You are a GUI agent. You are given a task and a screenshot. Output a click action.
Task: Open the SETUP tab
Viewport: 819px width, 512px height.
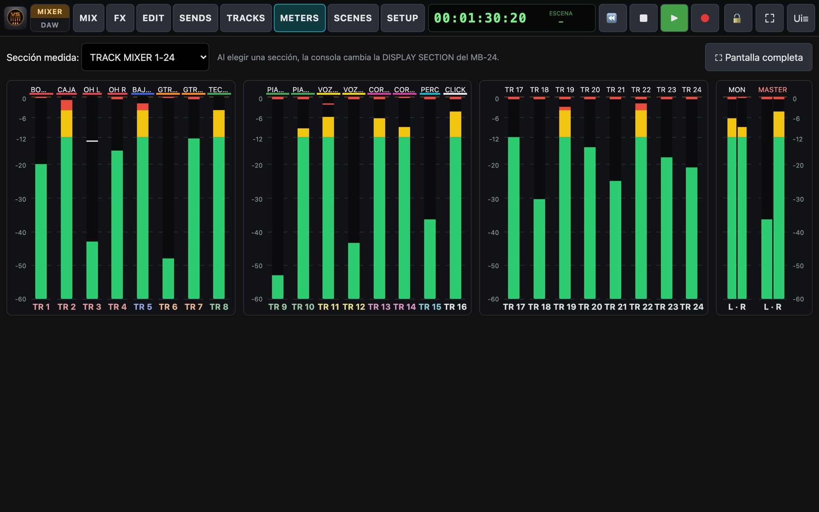pyautogui.click(x=402, y=18)
